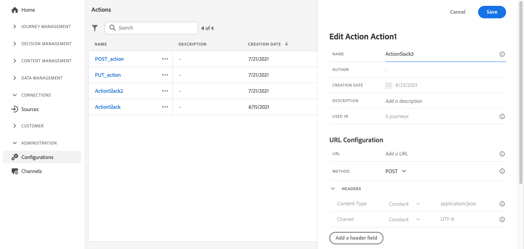The width and height of the screenshot is (524, 249).
Task: Open the Content-Type Constant dropdown
Action: tap(404, 204)
